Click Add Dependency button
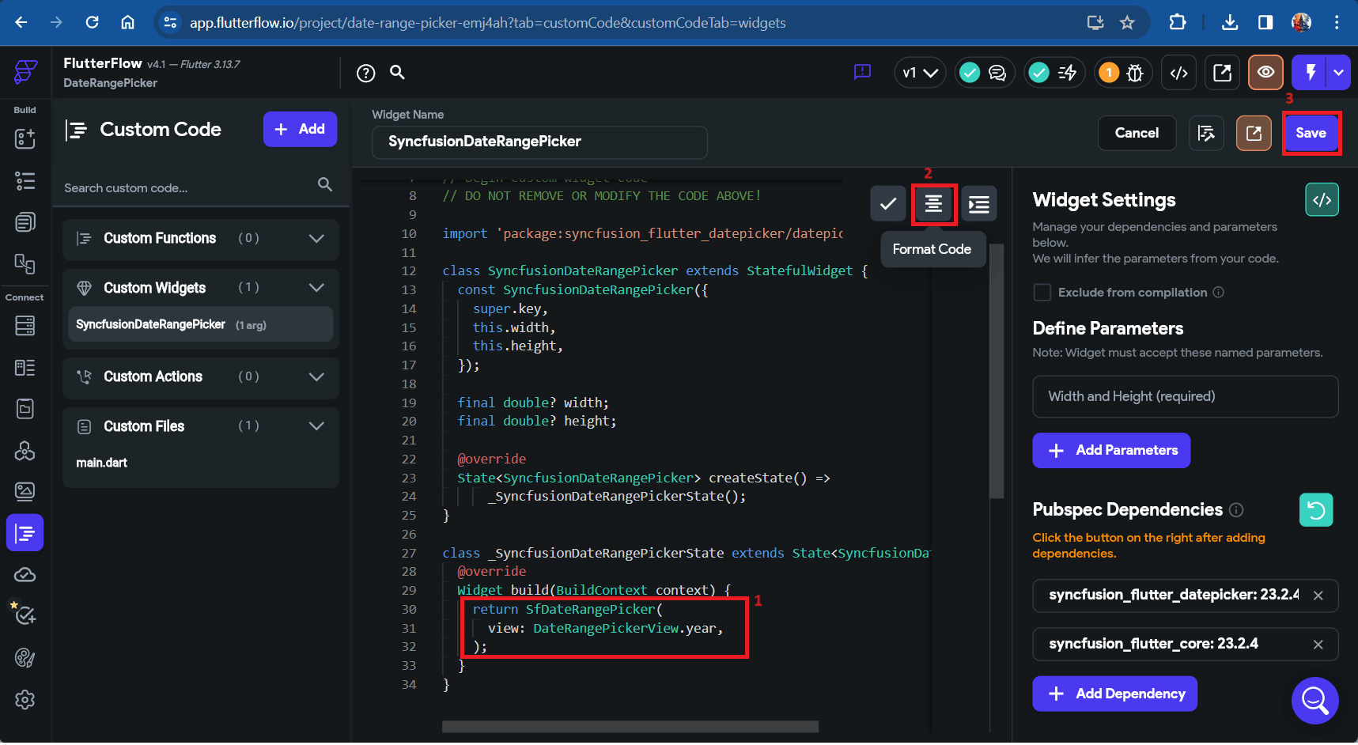This screenshot has width=1358, height=745. pos(1114,694)
